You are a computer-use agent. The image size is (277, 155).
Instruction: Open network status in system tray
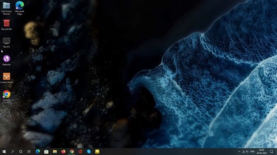click(243, 152)
